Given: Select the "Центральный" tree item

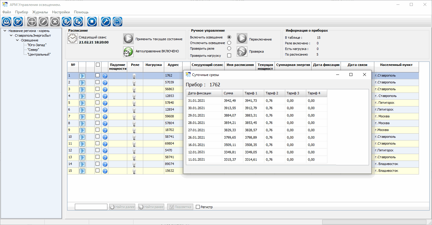Looking at the screenshot, I should [39, 54].
